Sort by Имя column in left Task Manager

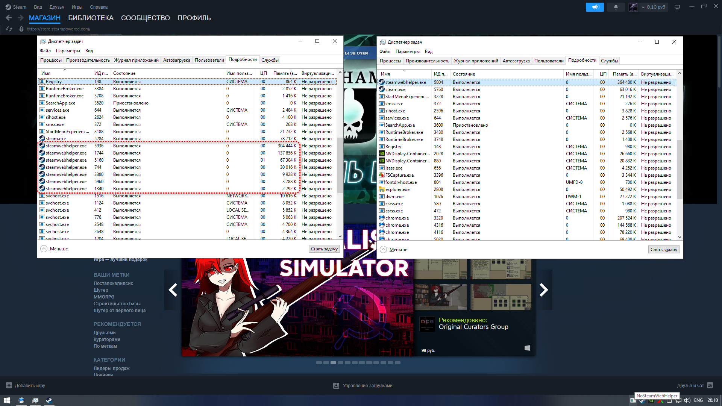[65, 73]
